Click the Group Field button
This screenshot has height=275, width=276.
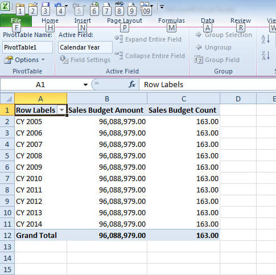(217, 60)
